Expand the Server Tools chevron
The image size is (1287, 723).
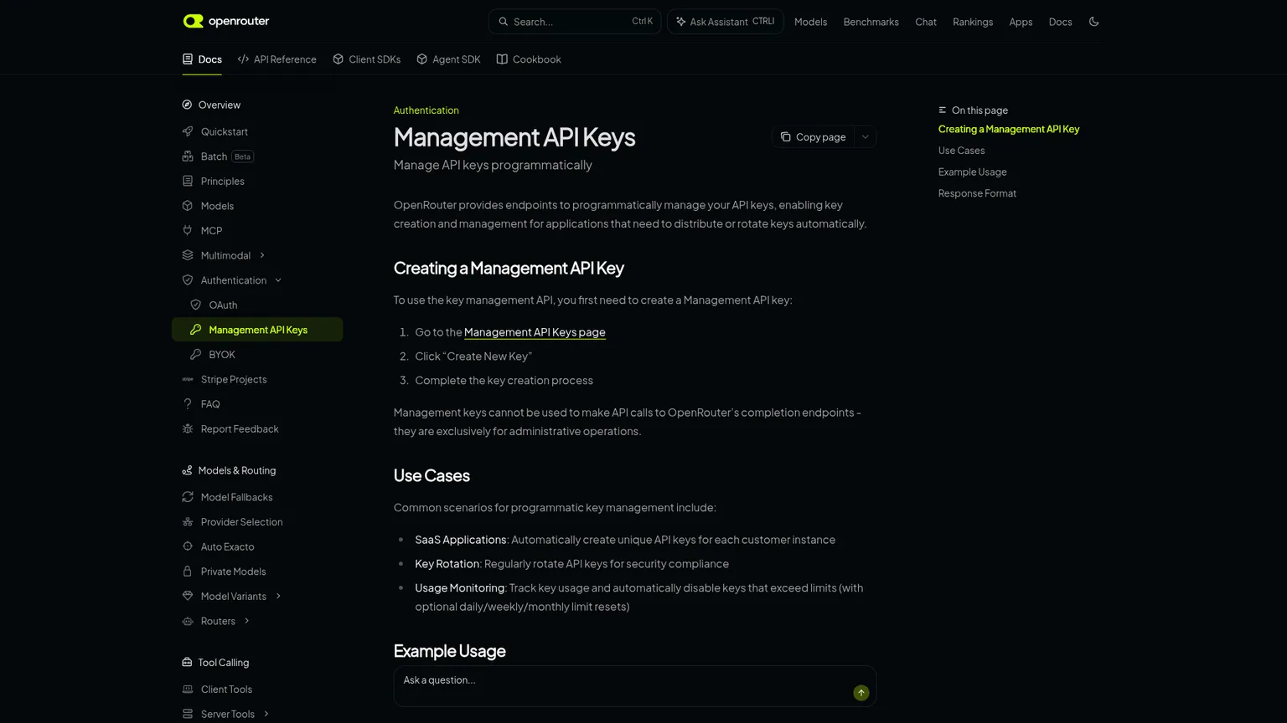coord(266,714)
